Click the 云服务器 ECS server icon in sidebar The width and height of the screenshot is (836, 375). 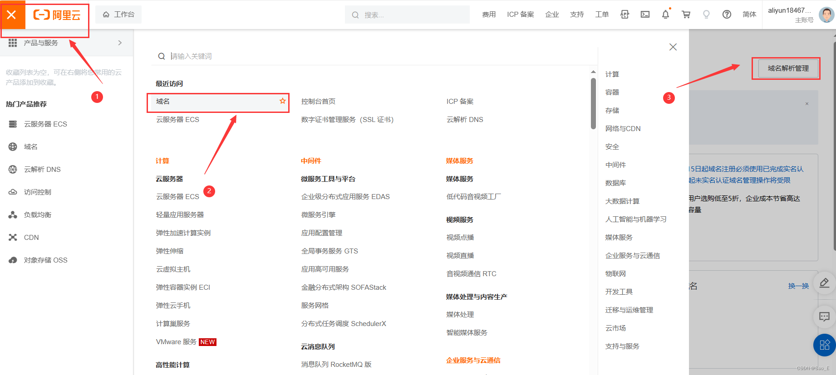pos(13,124)
